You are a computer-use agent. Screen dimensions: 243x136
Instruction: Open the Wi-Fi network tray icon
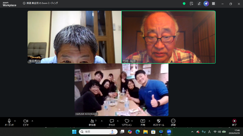point(215,132)
